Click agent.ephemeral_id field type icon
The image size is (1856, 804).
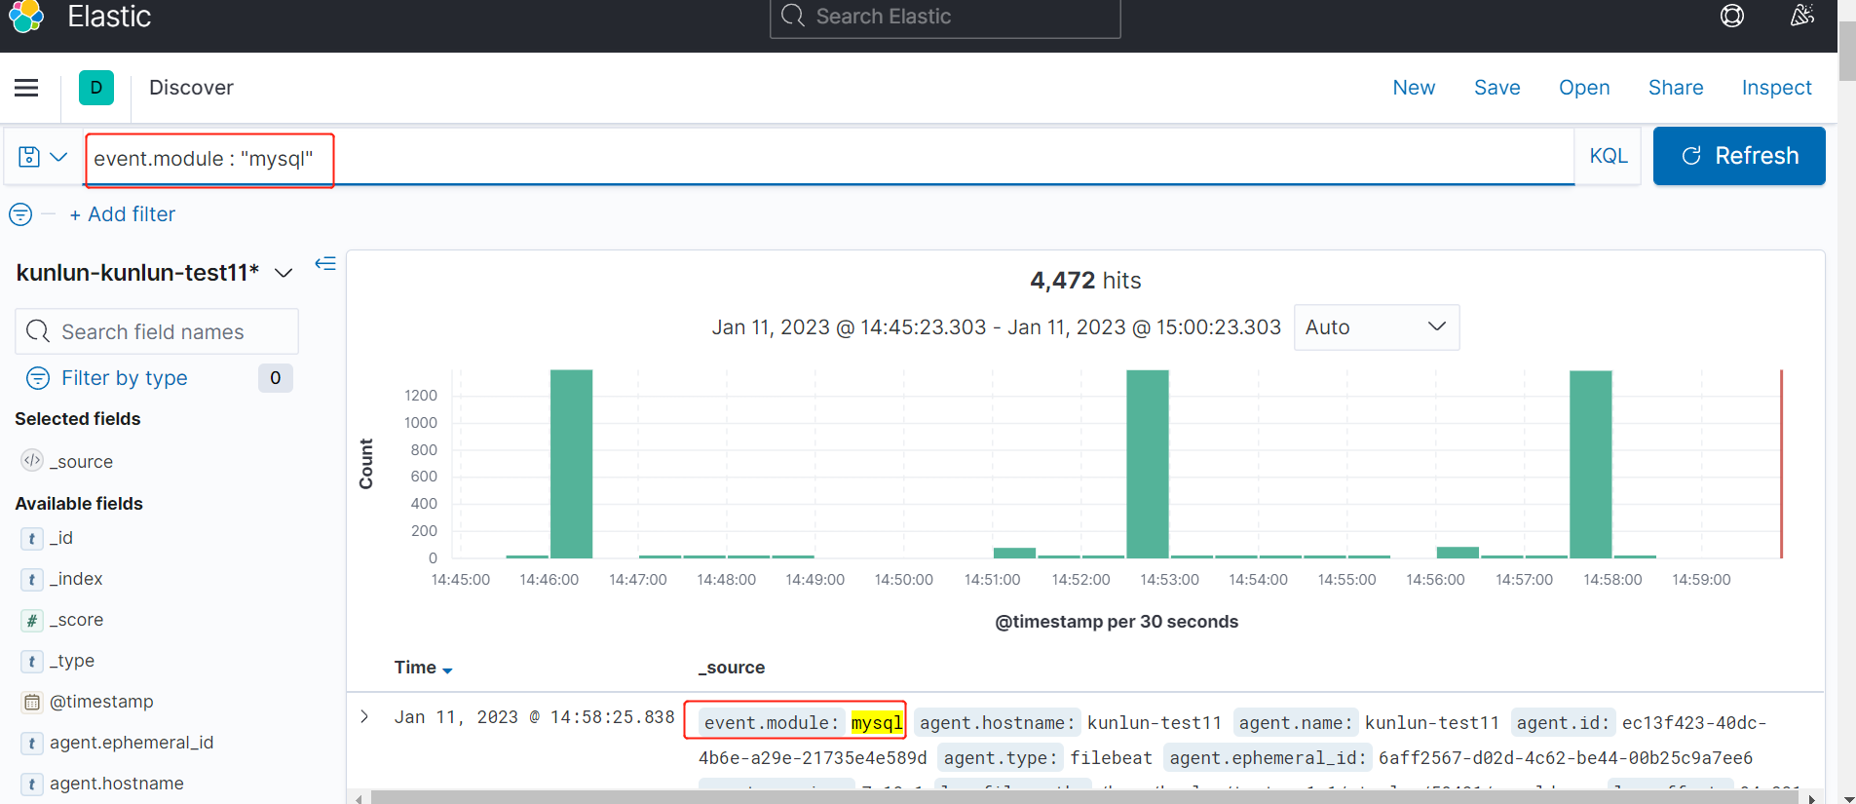[32, 743]
